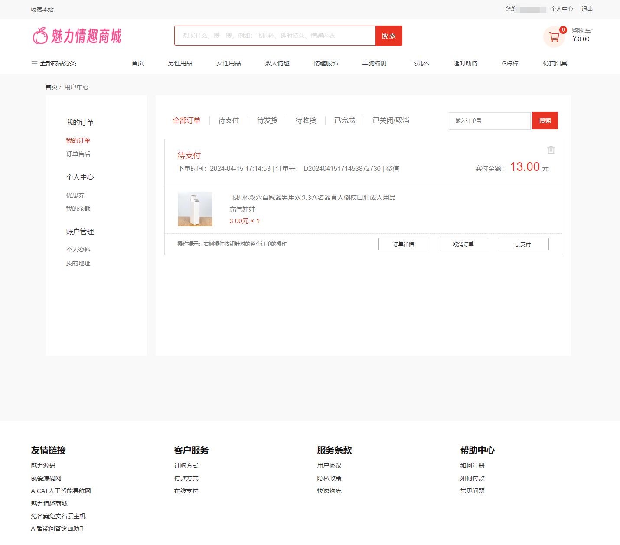620x545 pixels.
Task: Switch to the 待支付 orders tab
Action: click(228, 121)
